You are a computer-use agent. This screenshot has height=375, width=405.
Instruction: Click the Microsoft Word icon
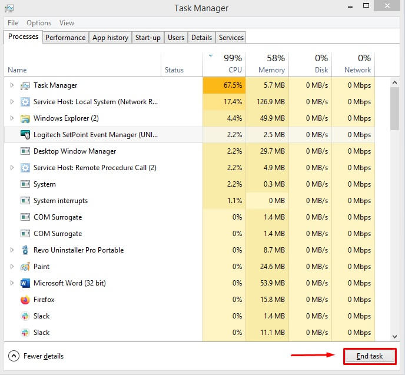point(25,283)
